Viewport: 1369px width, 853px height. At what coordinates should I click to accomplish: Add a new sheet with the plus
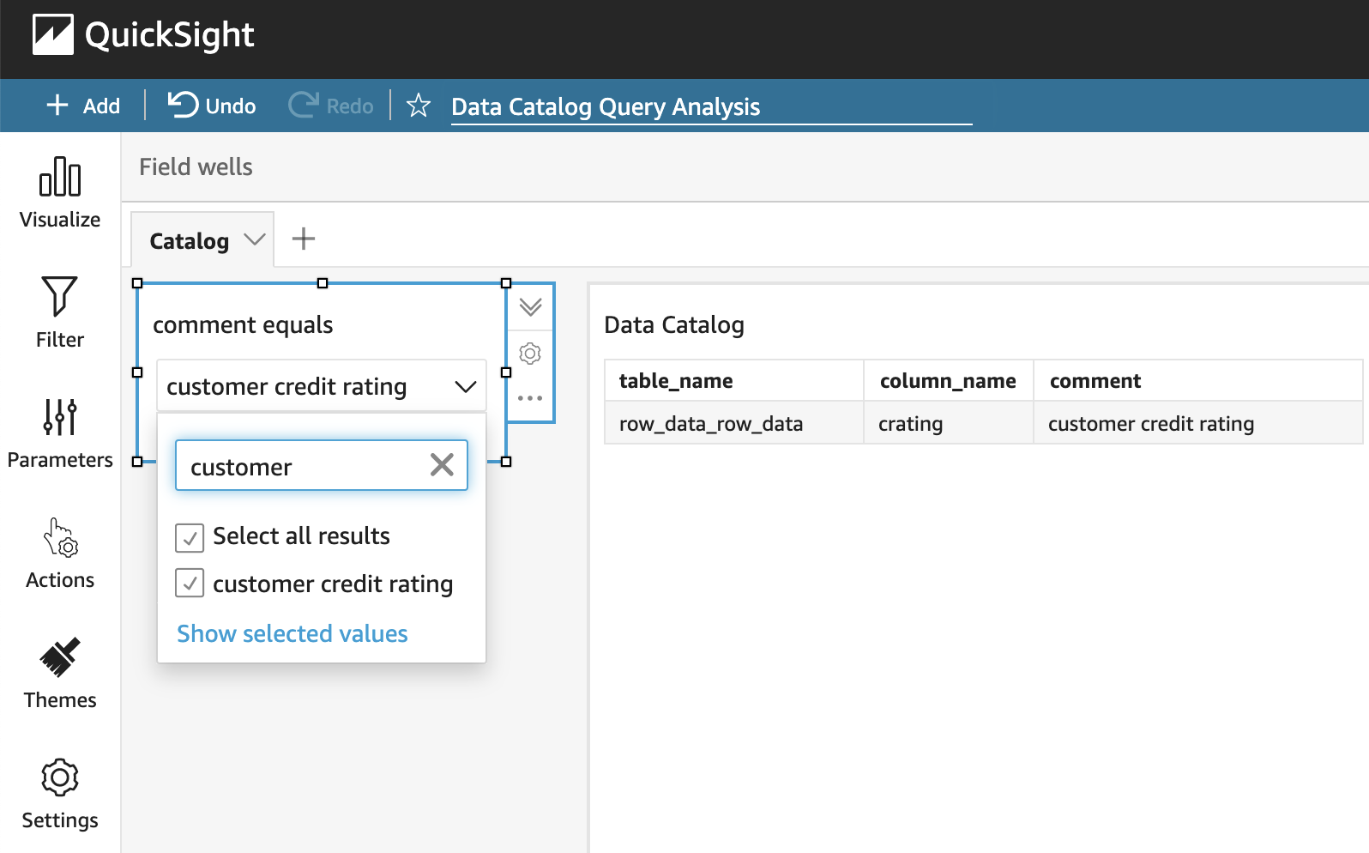pyautogui.click(x=304, y=239)
